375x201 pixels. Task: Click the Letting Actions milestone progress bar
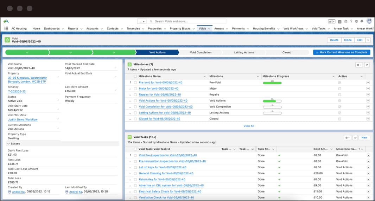[272, 113]
